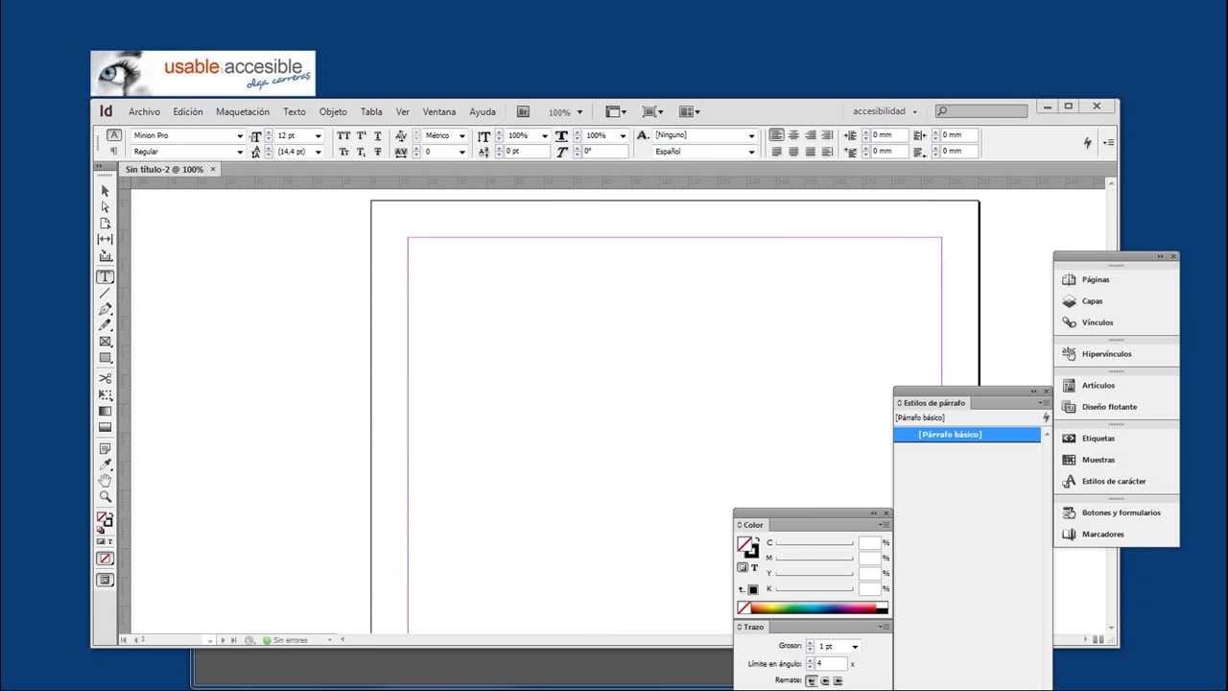Open the Regular font style dropdown
The image size is (1228, 691).
pos(240,152)
